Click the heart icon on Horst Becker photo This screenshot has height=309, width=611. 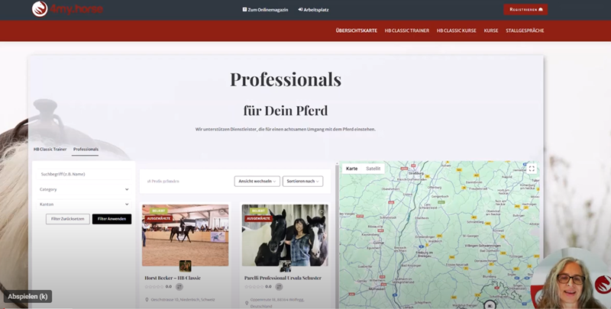click(x=222, y=211)
